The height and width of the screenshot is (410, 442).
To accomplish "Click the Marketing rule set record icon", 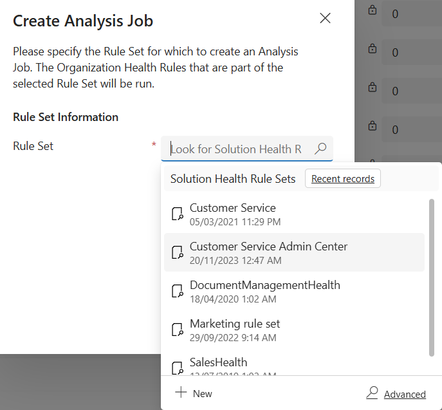I will click(x=178, y=330).
